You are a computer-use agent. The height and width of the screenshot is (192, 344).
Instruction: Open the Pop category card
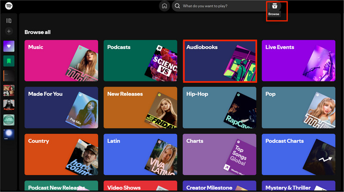pos(298,108)
